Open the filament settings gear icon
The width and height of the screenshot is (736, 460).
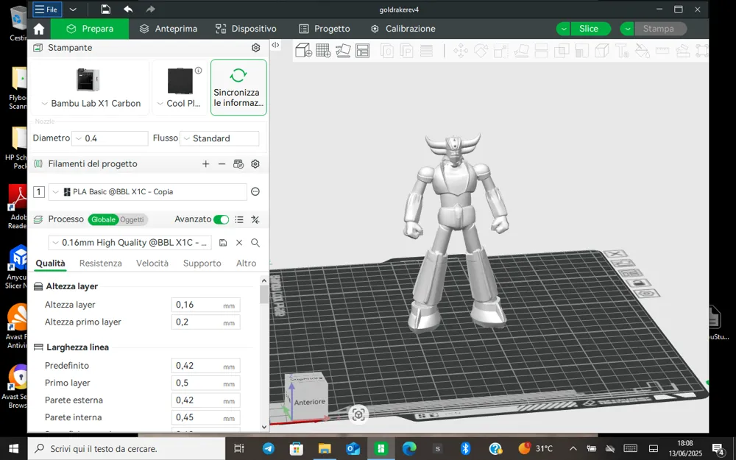coord(255,164)
